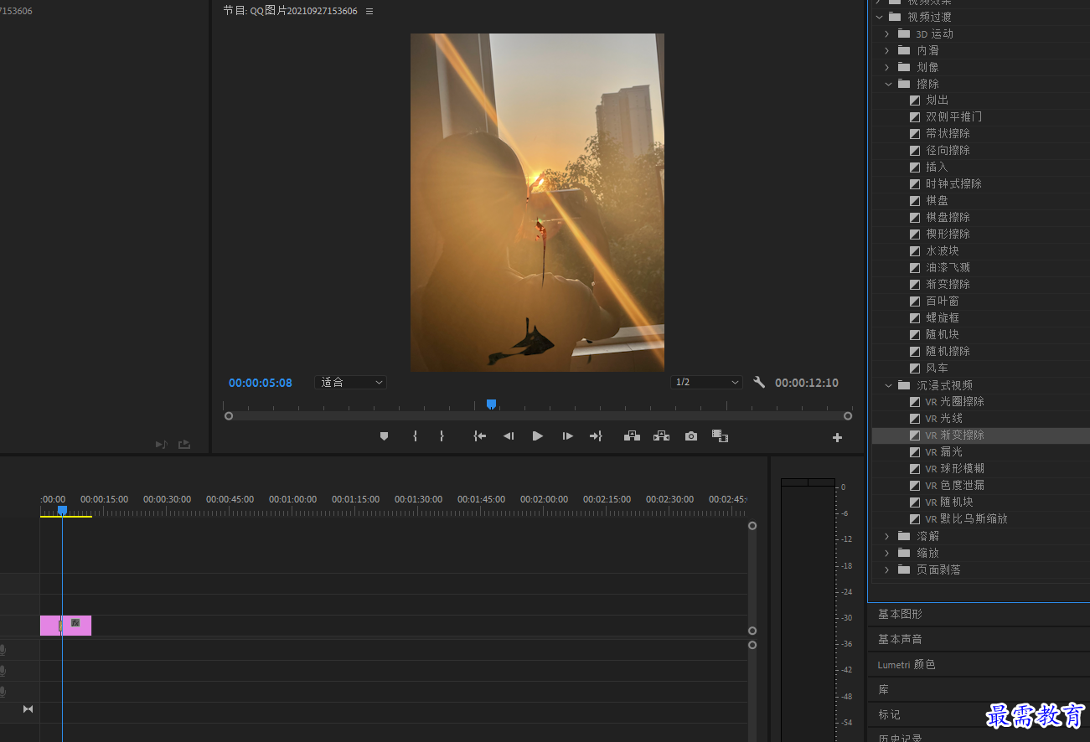This screenshot has height=742, width=1090.
Task: Select the VR 光圈擦除 transition
Action: click(x=955, y=401)
